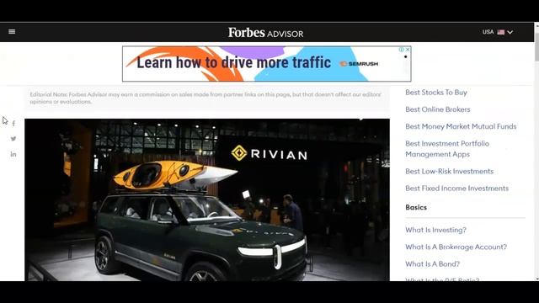Share article via Twitter icon
The image size is (539, 303).
coord(13,139)
